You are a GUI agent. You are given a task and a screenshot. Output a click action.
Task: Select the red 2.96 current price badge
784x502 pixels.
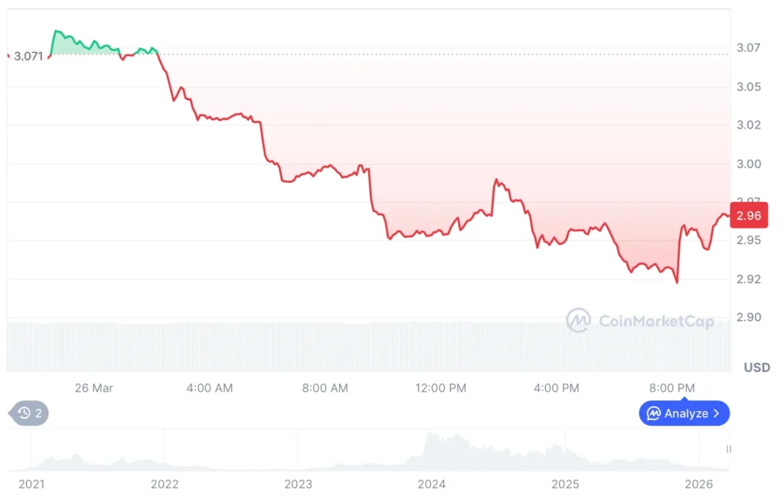749,216
